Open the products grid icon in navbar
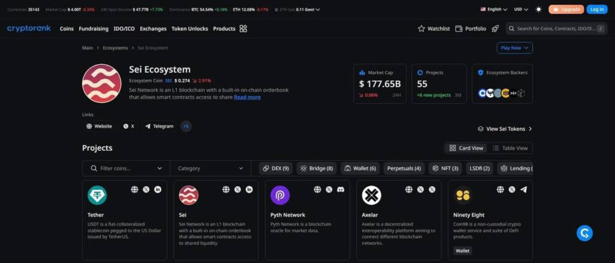This screenshot has width=615, height=263. tap(243, 28)
